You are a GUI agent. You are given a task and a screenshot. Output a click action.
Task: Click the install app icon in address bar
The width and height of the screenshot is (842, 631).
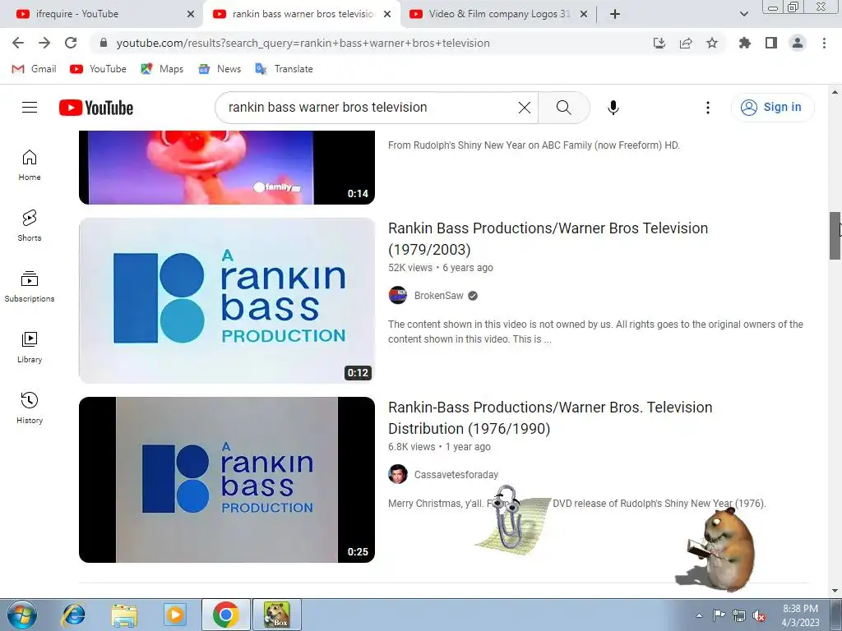pyautogui.click(x=659, y=43)
